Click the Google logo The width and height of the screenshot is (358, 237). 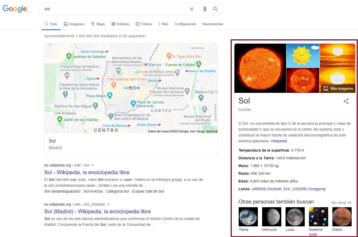click(15, 9)
